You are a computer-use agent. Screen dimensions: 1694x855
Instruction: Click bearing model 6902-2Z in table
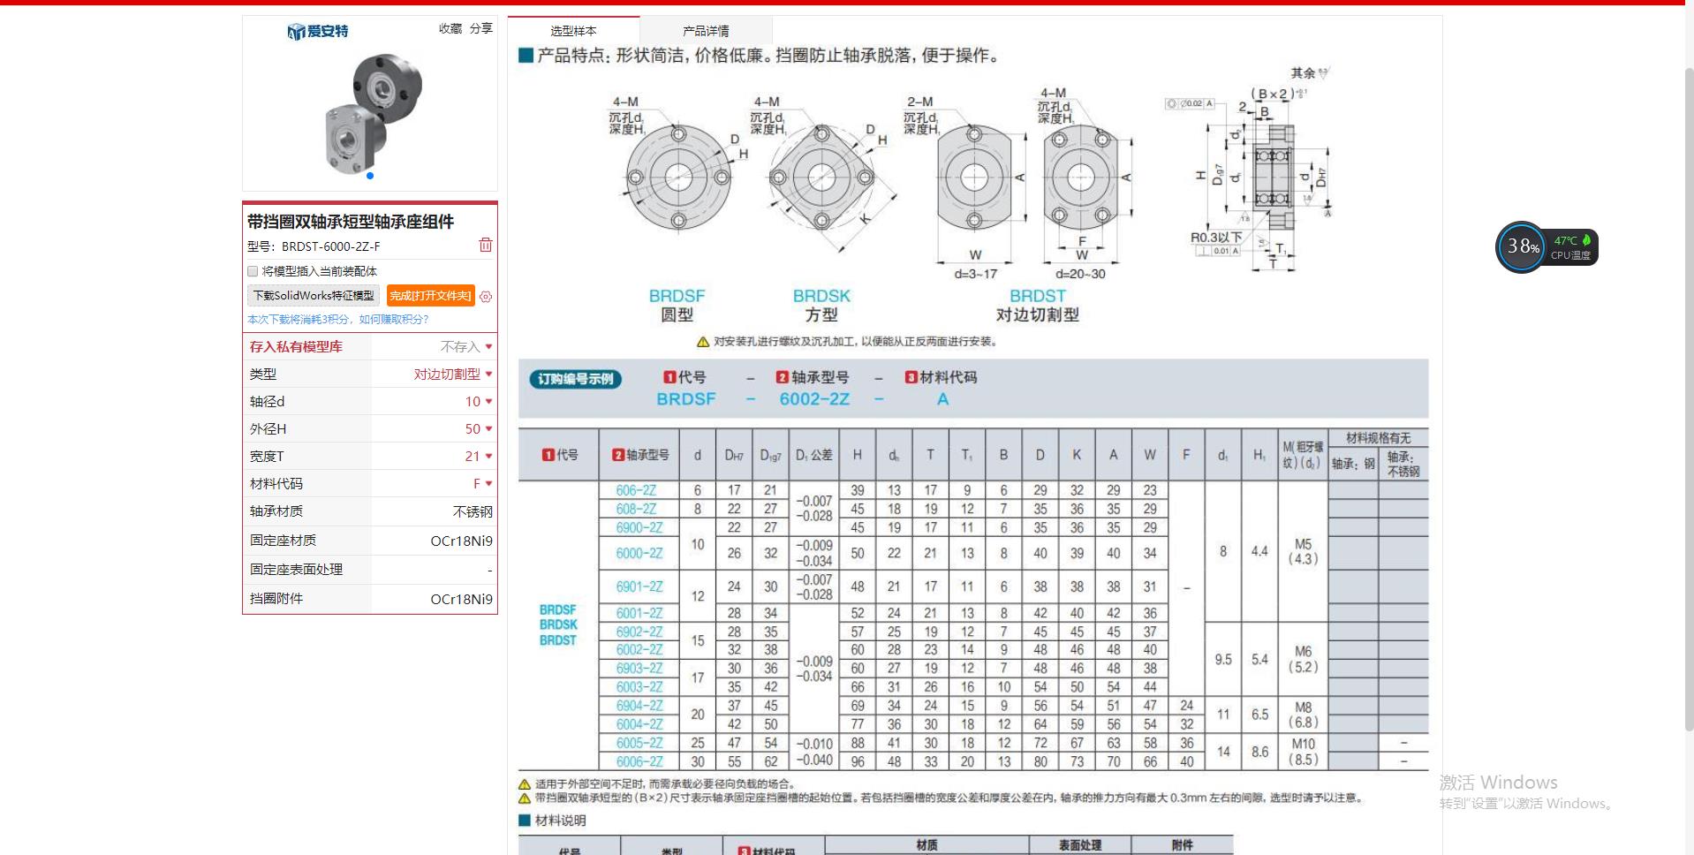click(x=639, y=632)
